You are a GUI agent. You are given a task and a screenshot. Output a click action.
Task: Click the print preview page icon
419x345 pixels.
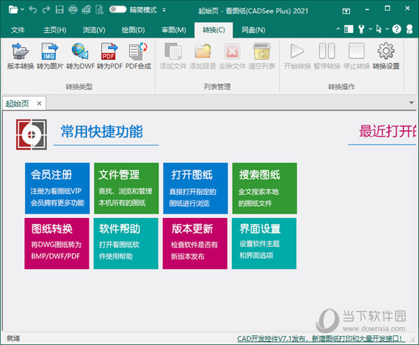99,10
